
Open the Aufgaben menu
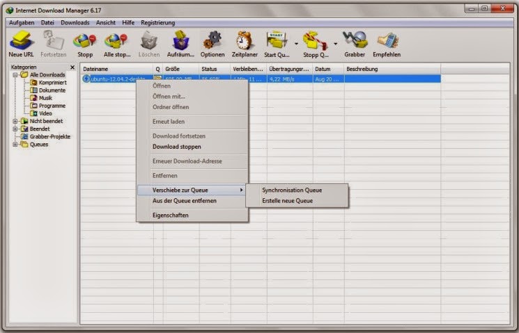point(22,23)
